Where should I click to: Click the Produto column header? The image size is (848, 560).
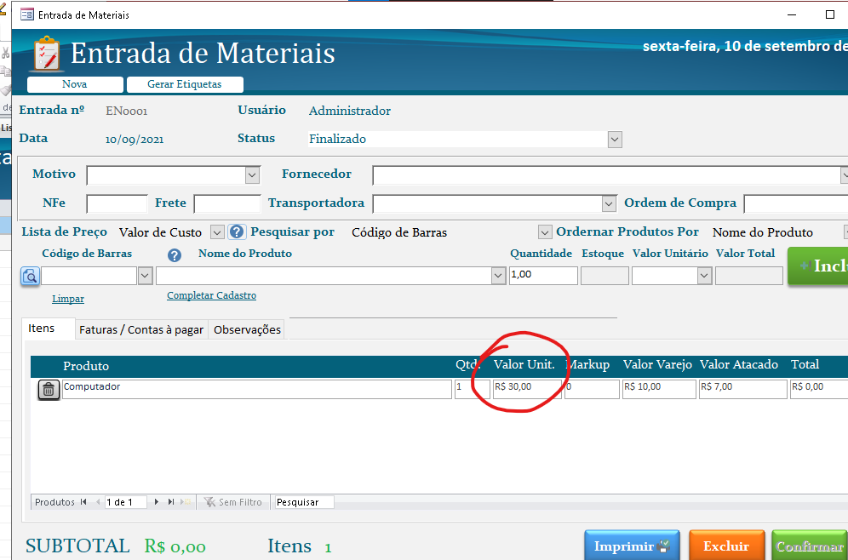pos(86,366)
